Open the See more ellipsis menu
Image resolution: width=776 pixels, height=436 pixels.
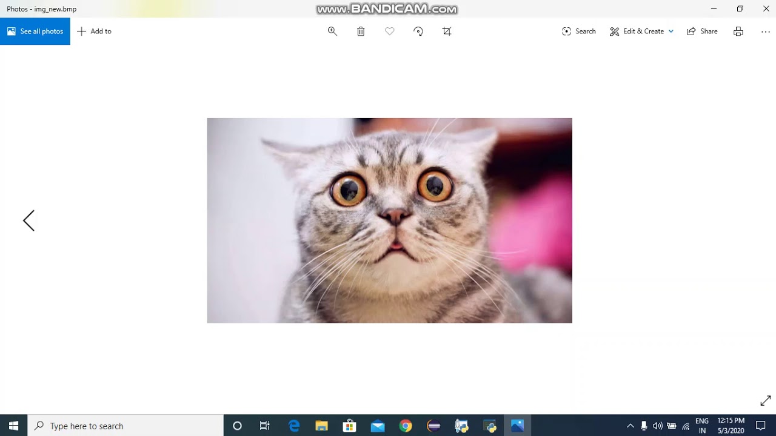[x=765, y=31]
